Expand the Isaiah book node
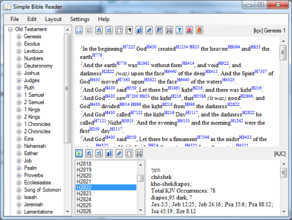The height and width of the screenshot is (220, 292). click(x=19, y=197)
